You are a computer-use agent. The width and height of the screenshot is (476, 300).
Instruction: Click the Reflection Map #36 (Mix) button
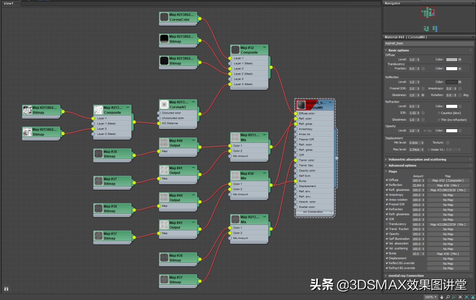coord(448,186)
